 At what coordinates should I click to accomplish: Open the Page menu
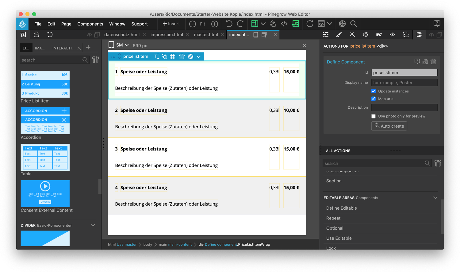tap(66, 24)
